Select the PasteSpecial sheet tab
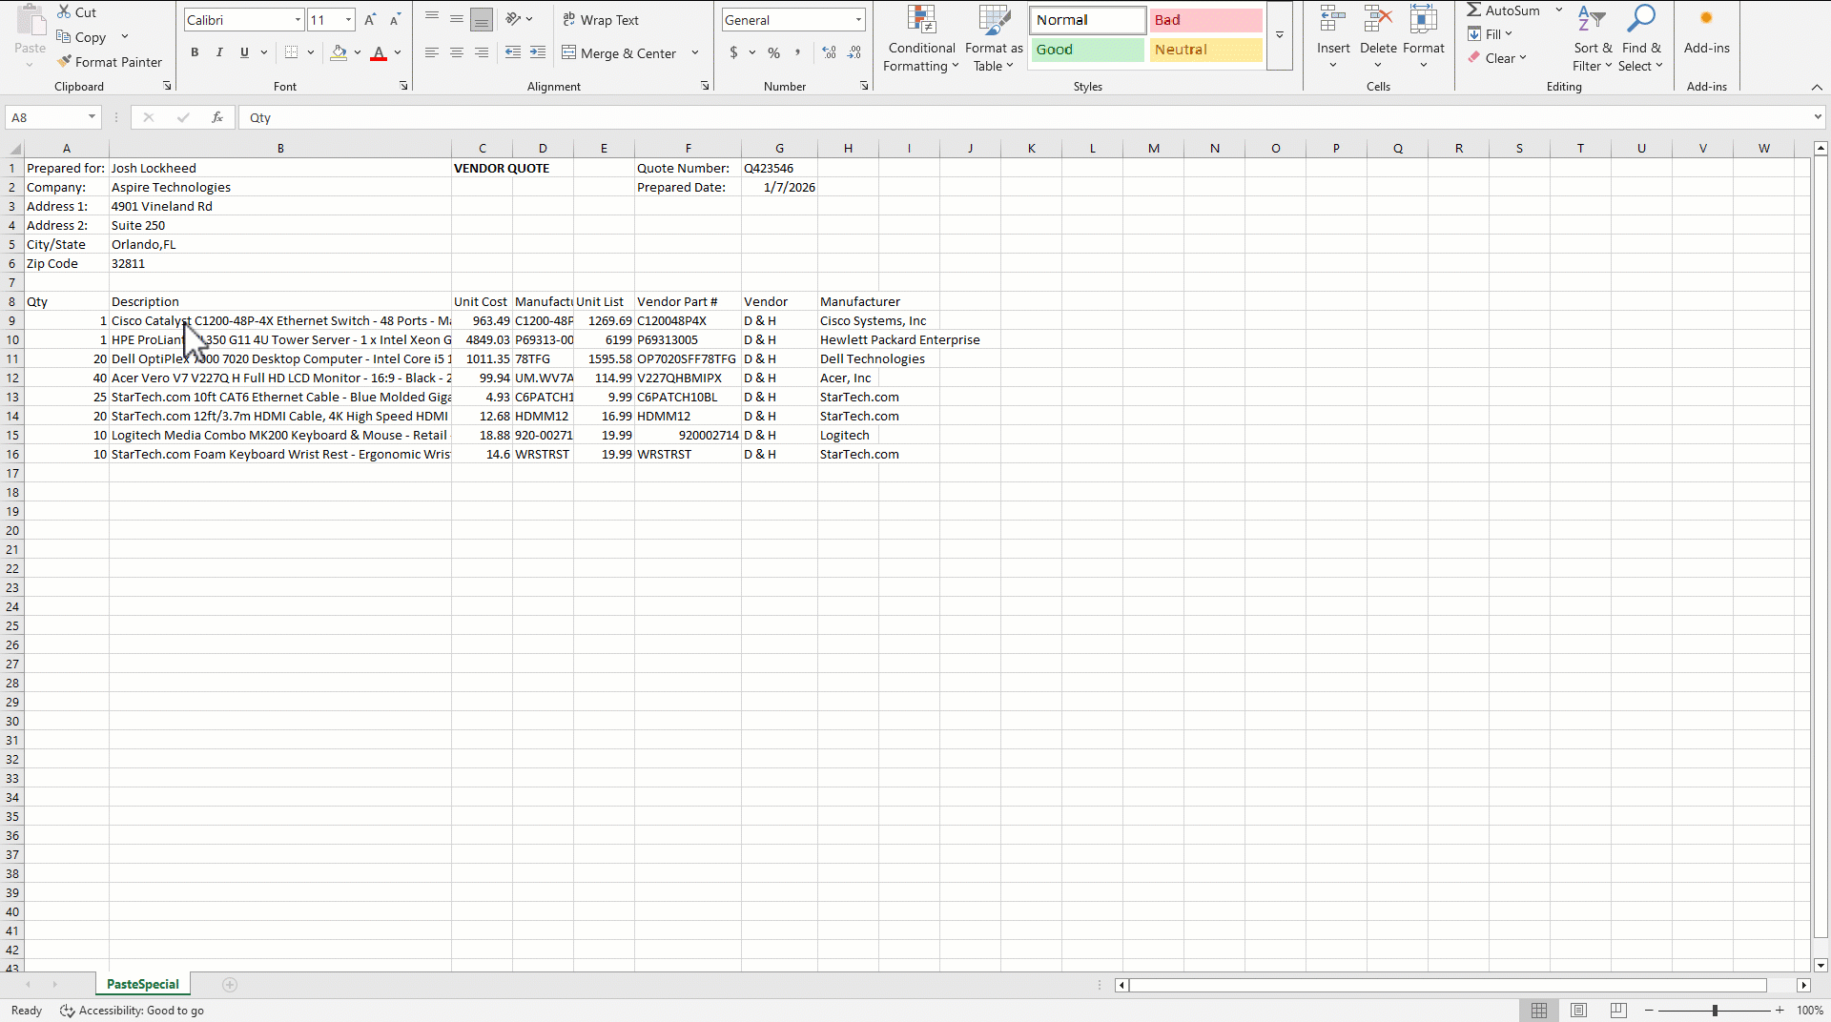Viewport: 1831px width, 1022px height. click(x=143, y=985)
